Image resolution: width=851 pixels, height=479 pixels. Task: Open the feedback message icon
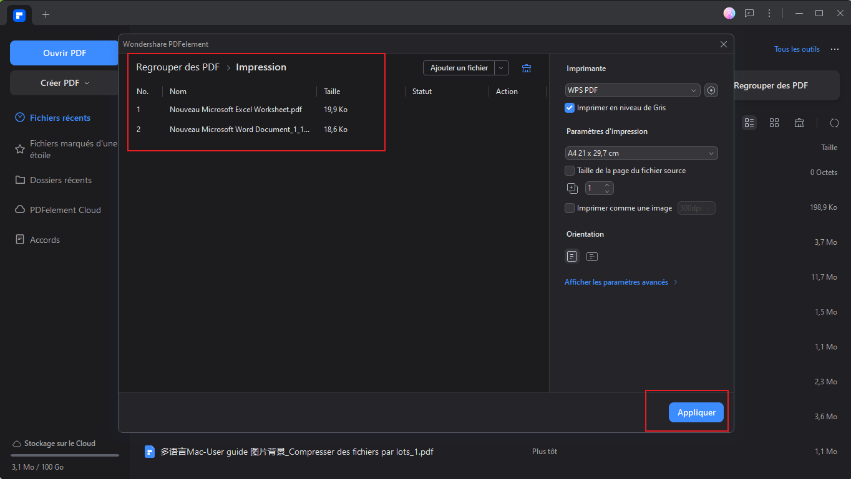(749, 13)
